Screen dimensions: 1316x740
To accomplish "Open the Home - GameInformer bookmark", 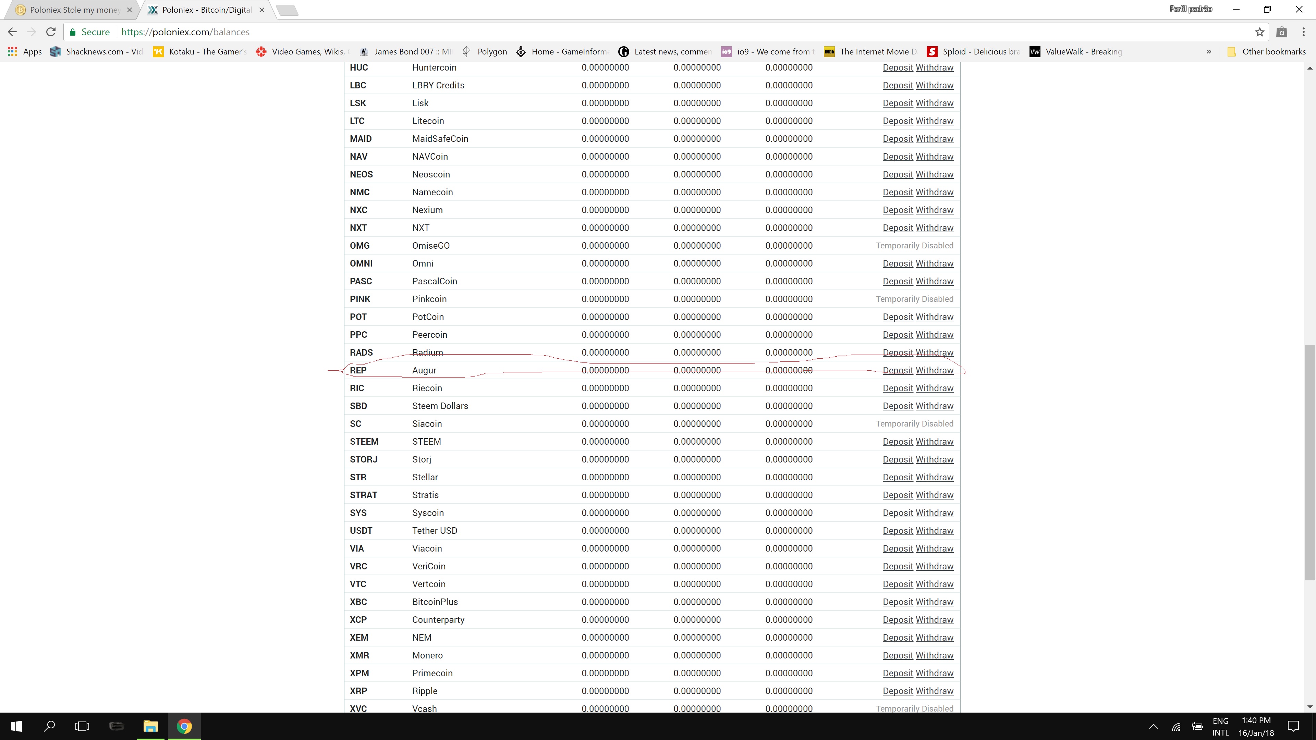I will click(562, 52).
